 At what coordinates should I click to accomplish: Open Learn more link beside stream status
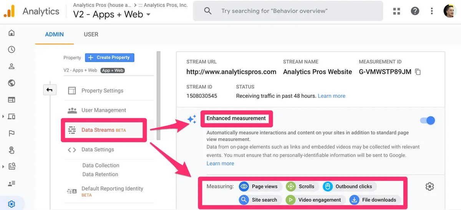tap(331, 96)
